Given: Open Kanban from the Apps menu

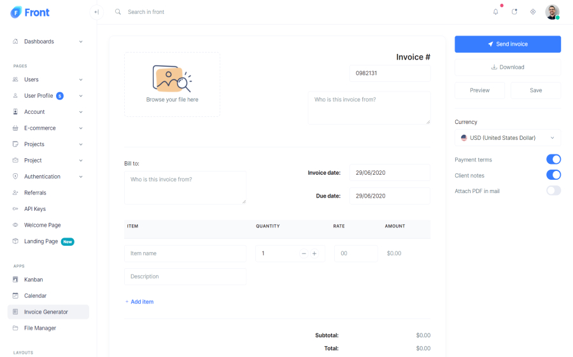Looking at the screenshot, I should 34,280.
